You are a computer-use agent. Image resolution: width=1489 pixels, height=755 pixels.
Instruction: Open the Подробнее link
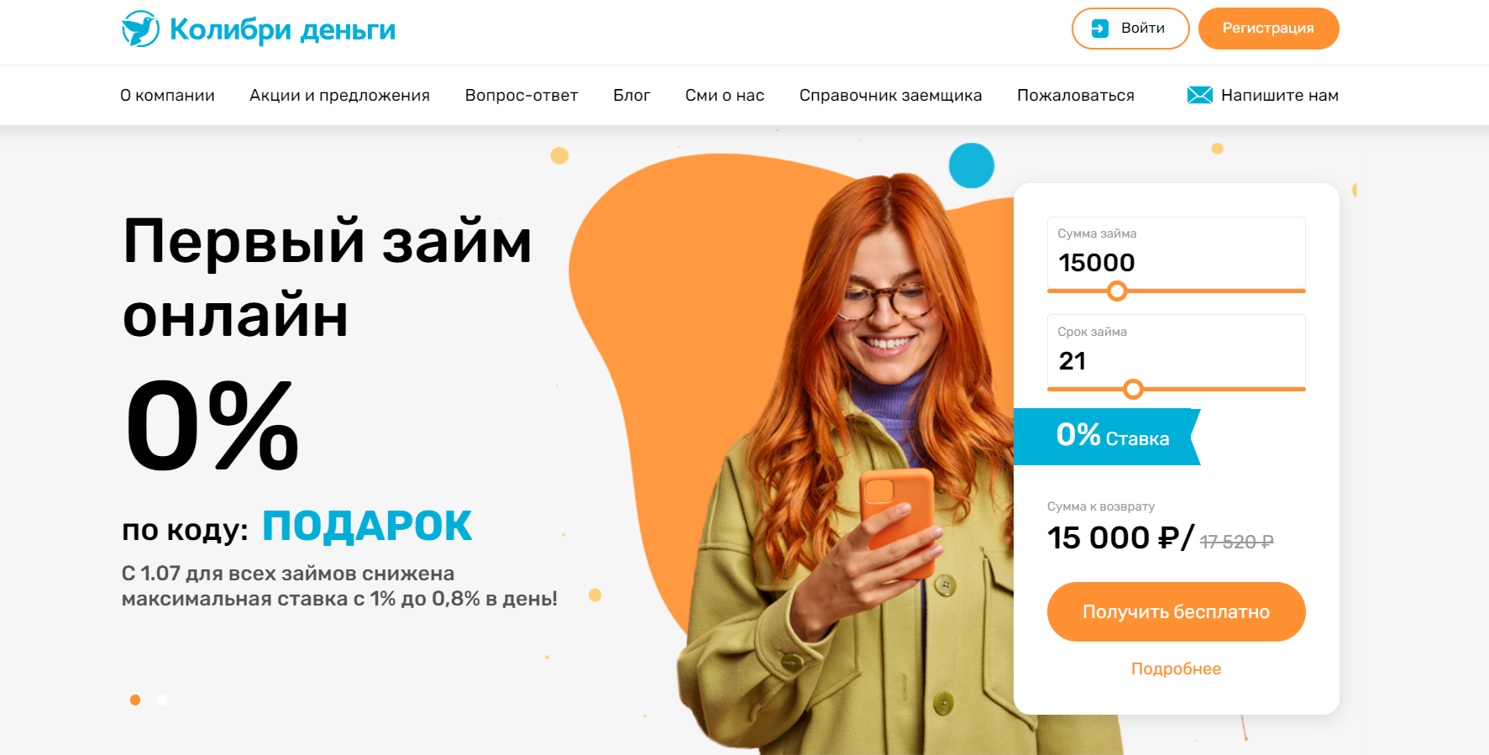pyautogui.click(x=1176, y=668)
